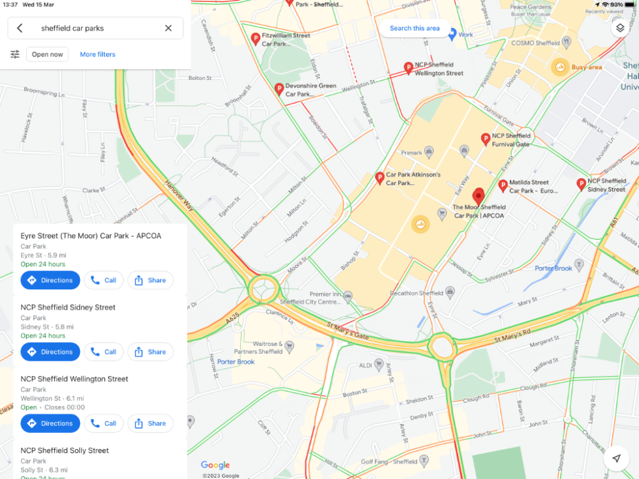
Task: Tap the Busy area indicator near COSMO
Action: click(x=560, y=67)
